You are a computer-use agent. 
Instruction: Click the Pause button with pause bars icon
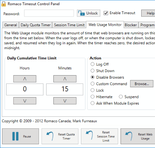click(21, 136)
